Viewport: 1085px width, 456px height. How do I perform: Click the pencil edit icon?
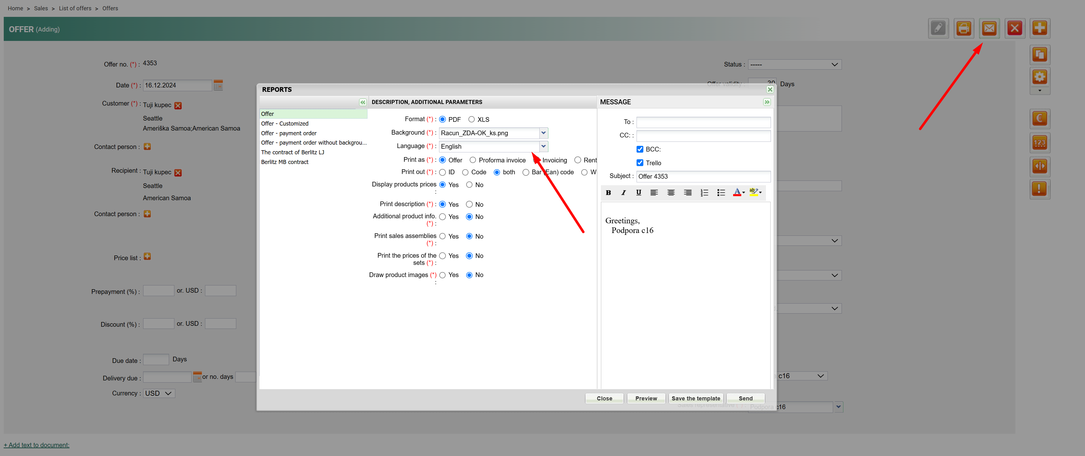938,29
